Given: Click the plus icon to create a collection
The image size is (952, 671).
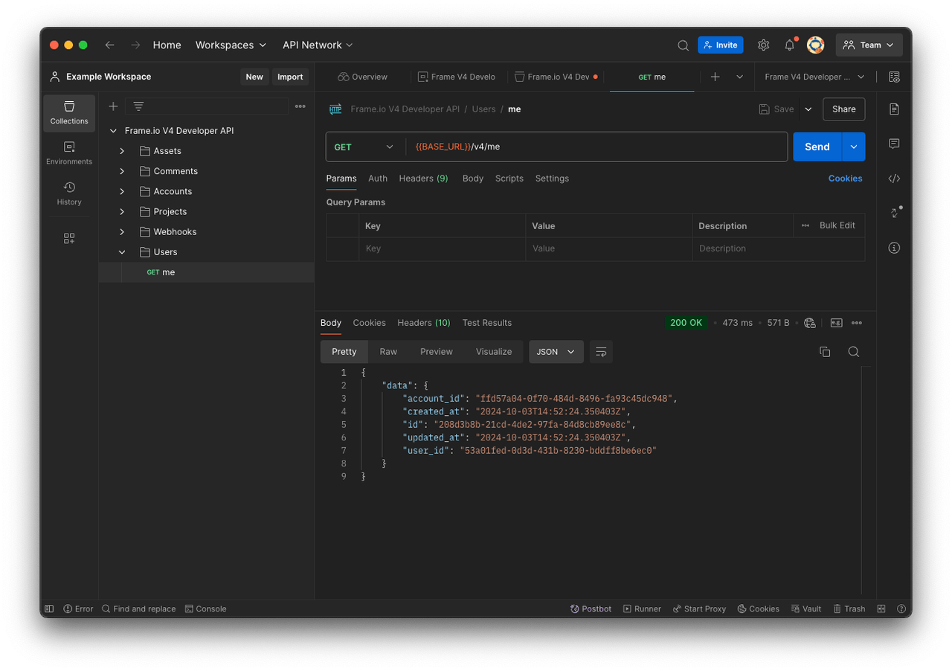Looking at the screenshot, I should (x=113, y=106).
